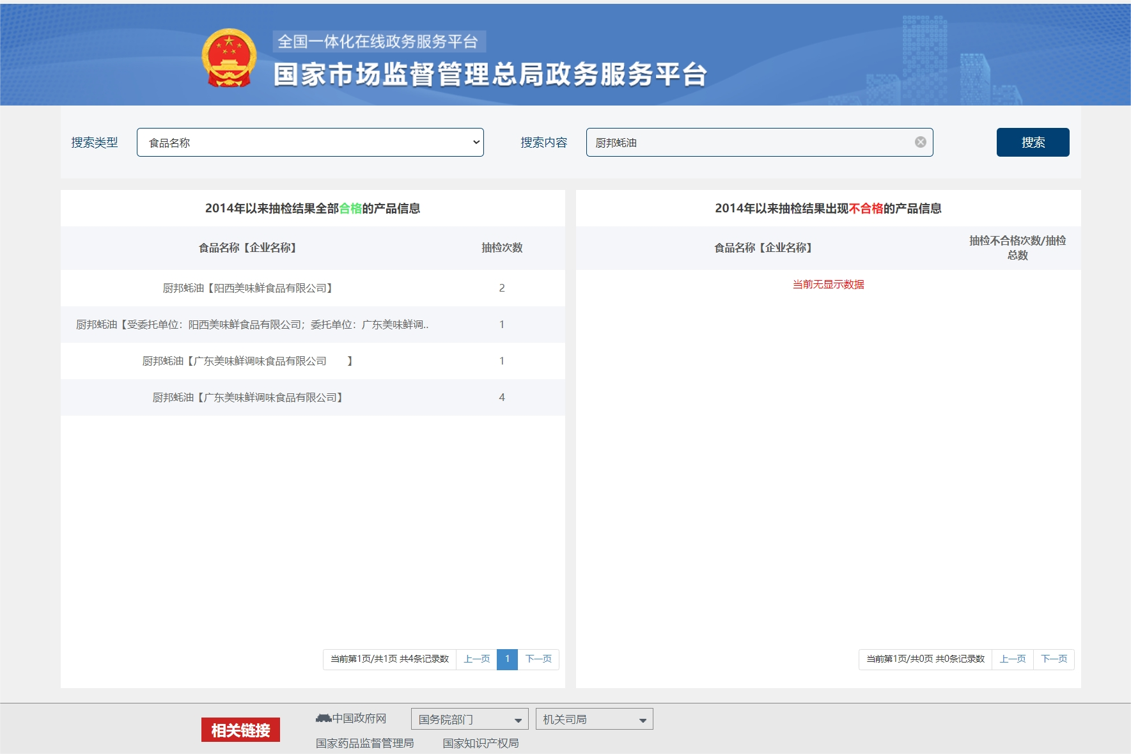
Task: Switch to the 合格产品信息 panel header
Action: pyautogui.click(x=313, y=207)
